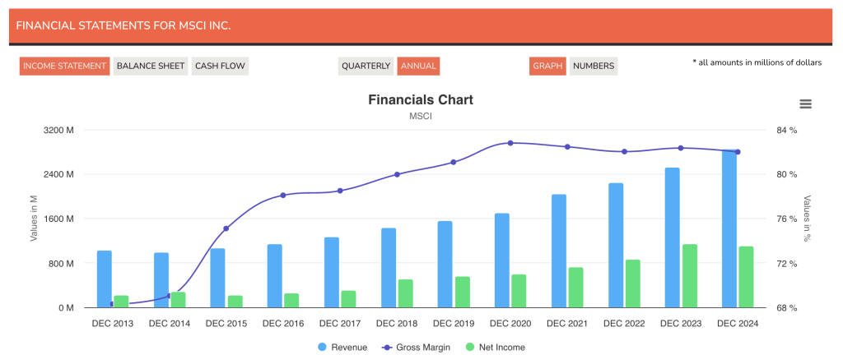Click the 'DEC 2019' axis label
The image size is (843, 364).
(x=453, y=324)
